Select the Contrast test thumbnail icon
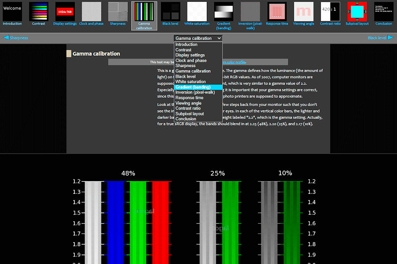Screen dimensions: 397x264 click(38, 12)
